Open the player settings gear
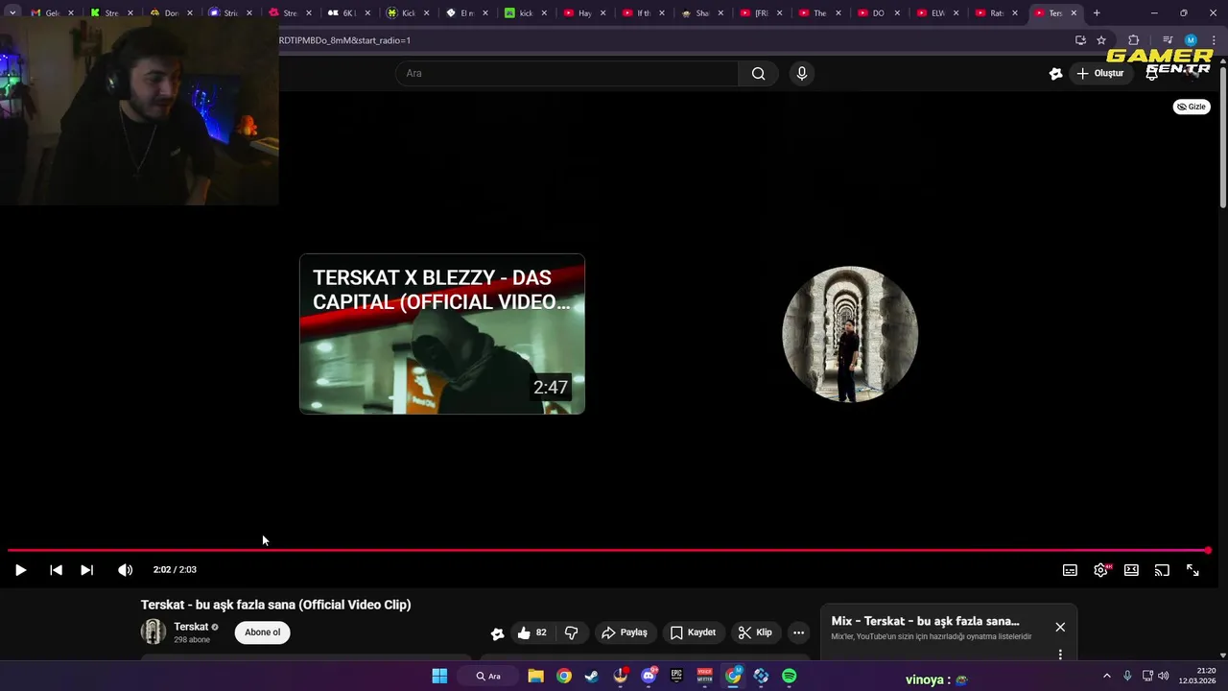Viewport: 1228px width, 691px height. (x=1100, y=570)
